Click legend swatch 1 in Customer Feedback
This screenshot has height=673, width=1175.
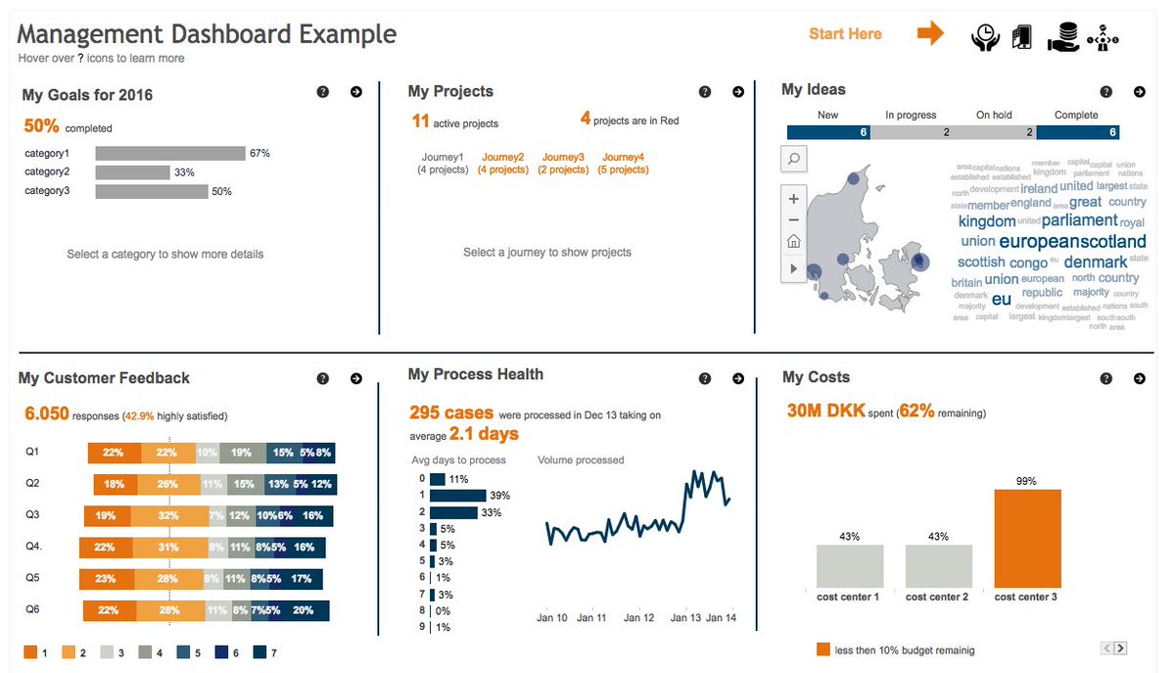pyautogui.click(x=30, y=651)
